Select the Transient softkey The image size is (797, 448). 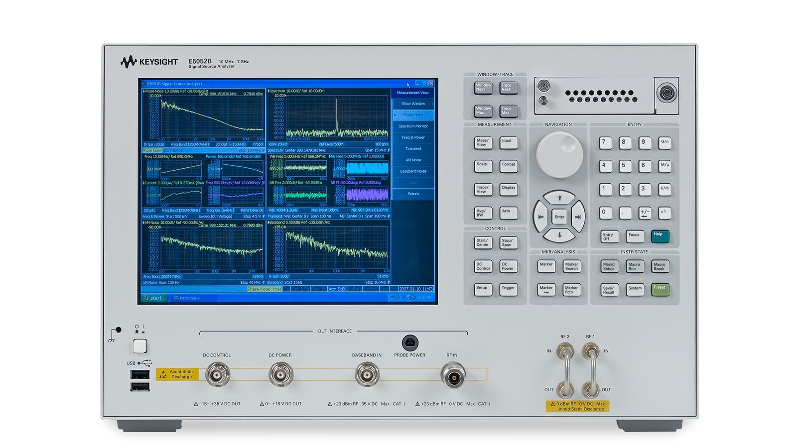(x=413, y=149)
